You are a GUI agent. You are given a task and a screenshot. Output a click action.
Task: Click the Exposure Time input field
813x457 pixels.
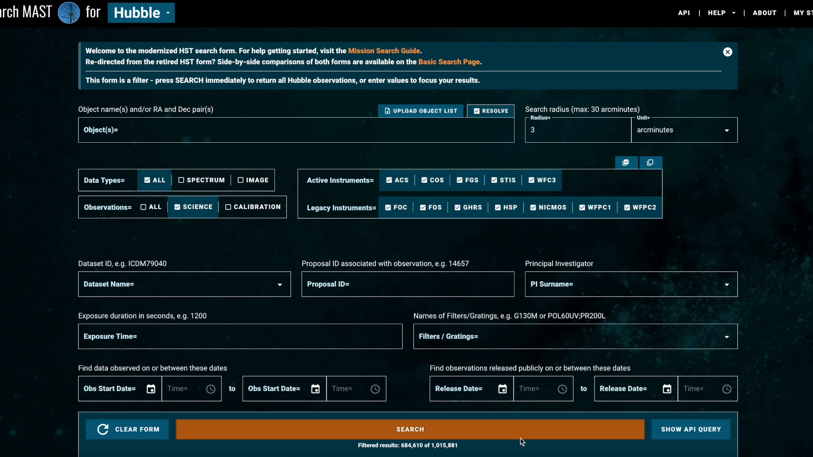[x=240, y=336]
